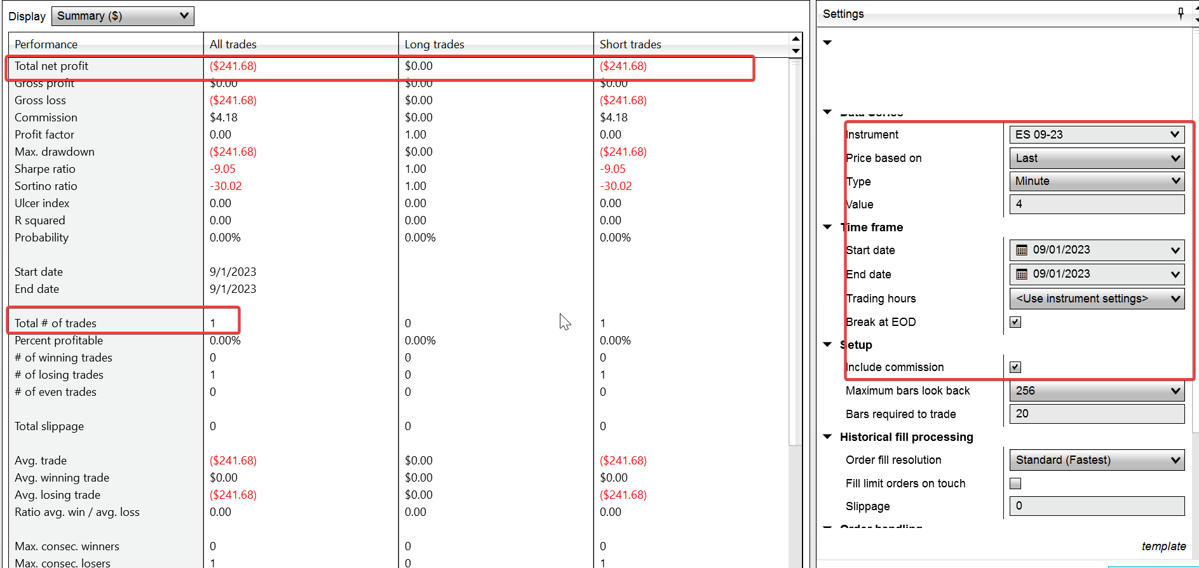Collapse the Time frame section
1199x568 pixels.
pyautogui.click(x=827, y=227)
